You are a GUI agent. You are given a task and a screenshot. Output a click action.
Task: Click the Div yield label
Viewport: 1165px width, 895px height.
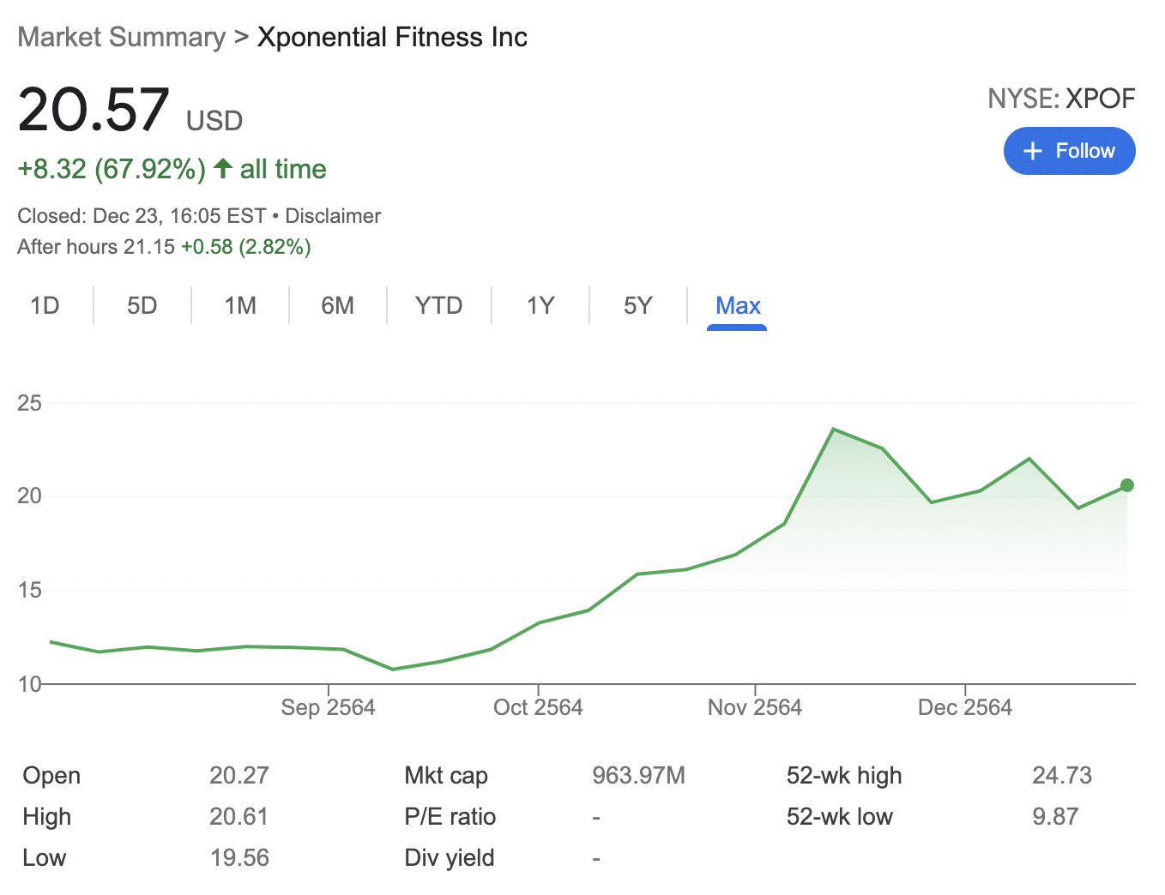coord(450,857)
